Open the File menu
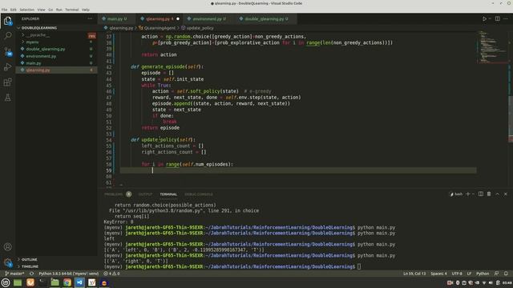 [x=4, y=10]
